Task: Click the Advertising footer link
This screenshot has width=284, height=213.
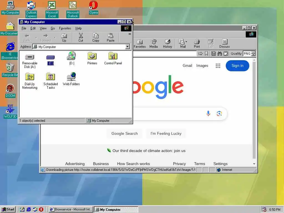Action: tap(75, 164)
